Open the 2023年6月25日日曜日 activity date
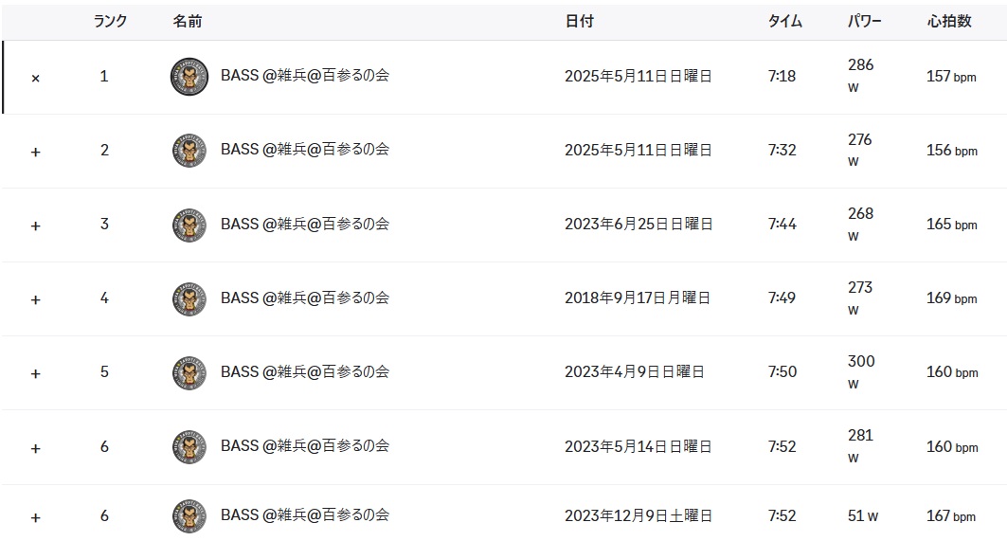The width and height of the screenshot is (1007, 541). pyautogui.click(x=638, y=224)
